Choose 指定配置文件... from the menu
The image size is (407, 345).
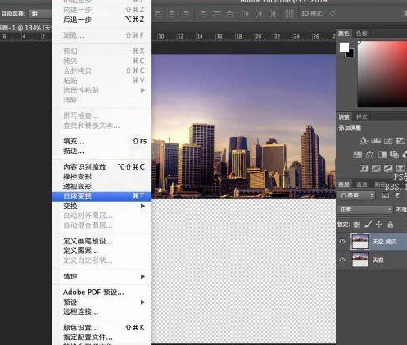(102, 337)
